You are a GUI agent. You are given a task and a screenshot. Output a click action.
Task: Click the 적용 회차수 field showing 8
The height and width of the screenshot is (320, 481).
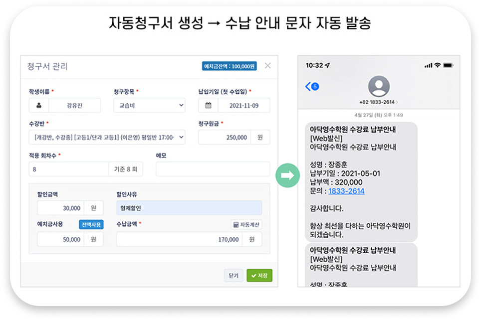coord(69,169)
